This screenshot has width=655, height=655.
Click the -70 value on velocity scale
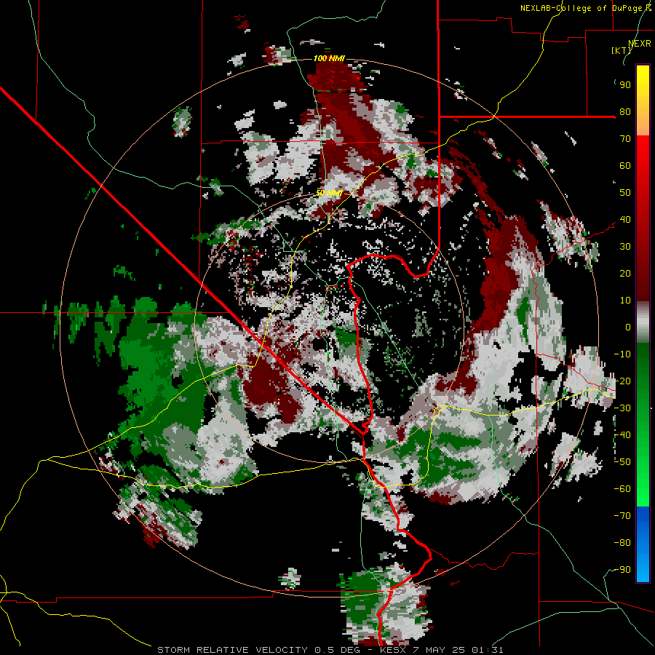click(622, 516)
